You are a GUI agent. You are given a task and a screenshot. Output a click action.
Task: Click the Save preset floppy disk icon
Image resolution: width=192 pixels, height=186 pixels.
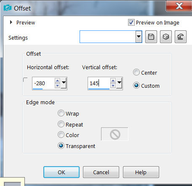[x=151, y=37]
